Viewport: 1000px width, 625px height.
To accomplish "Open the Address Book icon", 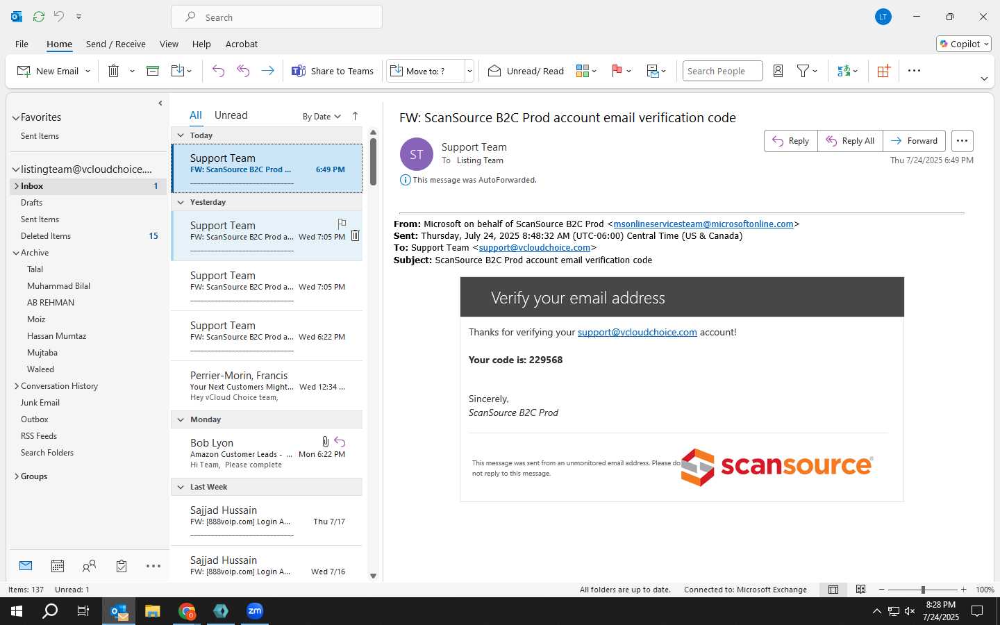I will click(778, 71).
